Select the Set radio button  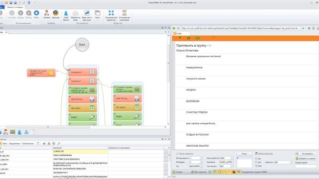point(256,159)
